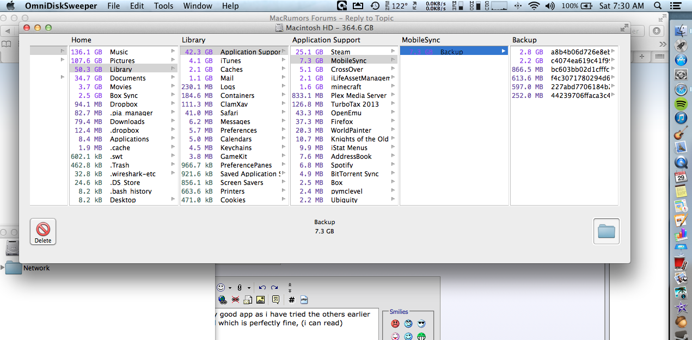Screen dimensions: 692x340
Task: Expand the Box Sync folder arrow
Action: (174, 95)
